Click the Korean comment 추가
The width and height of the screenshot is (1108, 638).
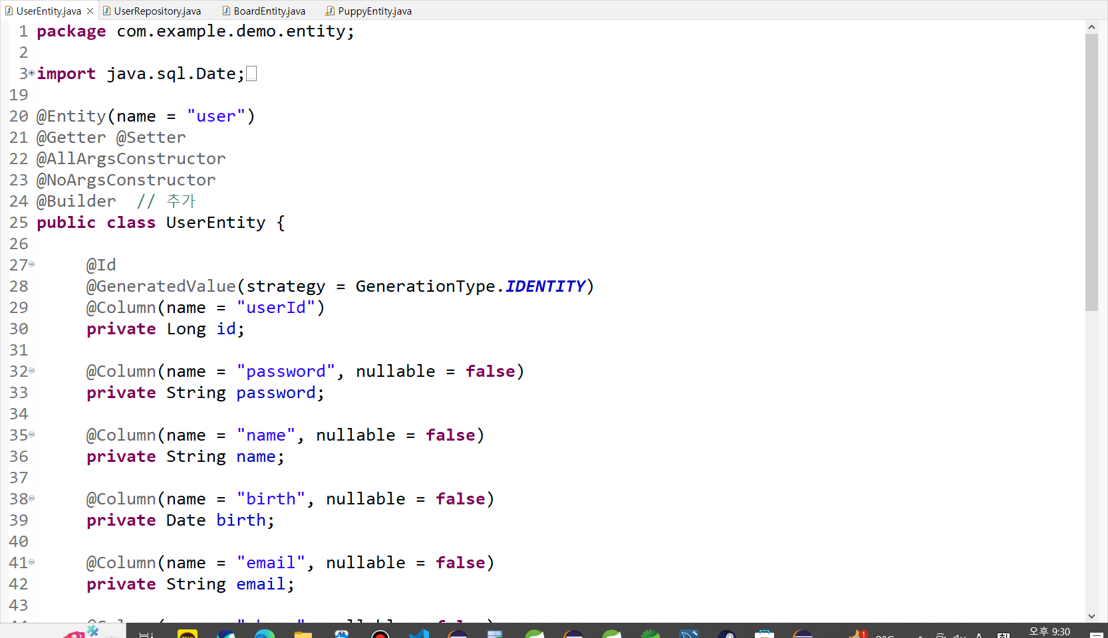tap(181, 201)
